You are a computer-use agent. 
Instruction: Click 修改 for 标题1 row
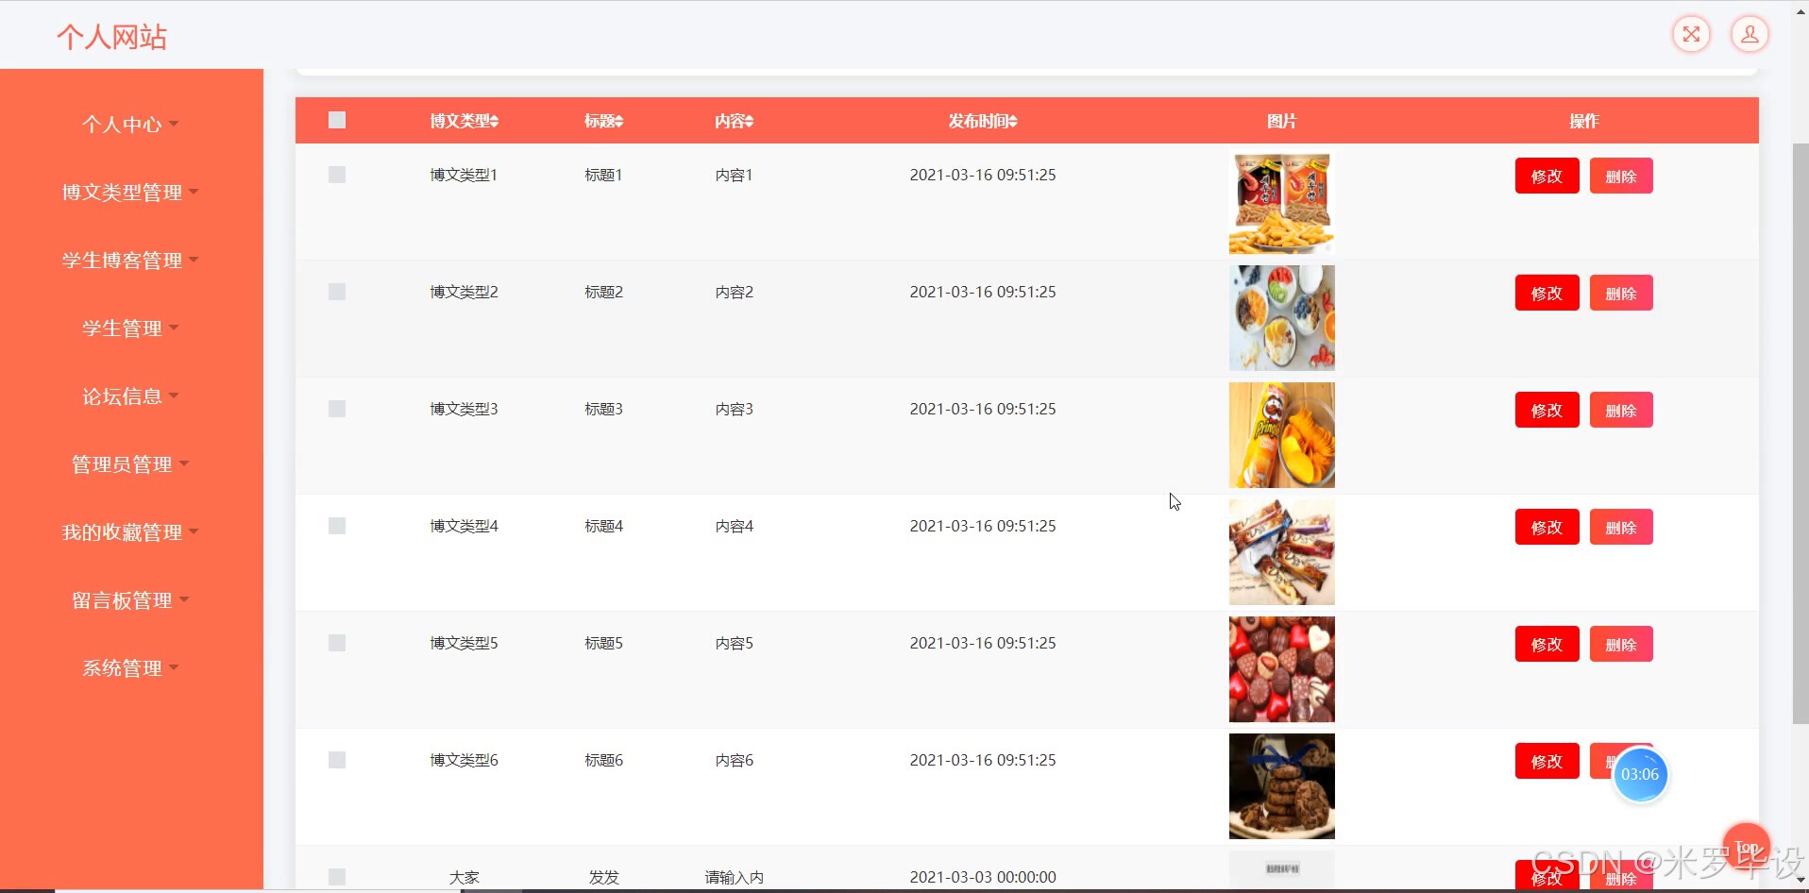1547,176
